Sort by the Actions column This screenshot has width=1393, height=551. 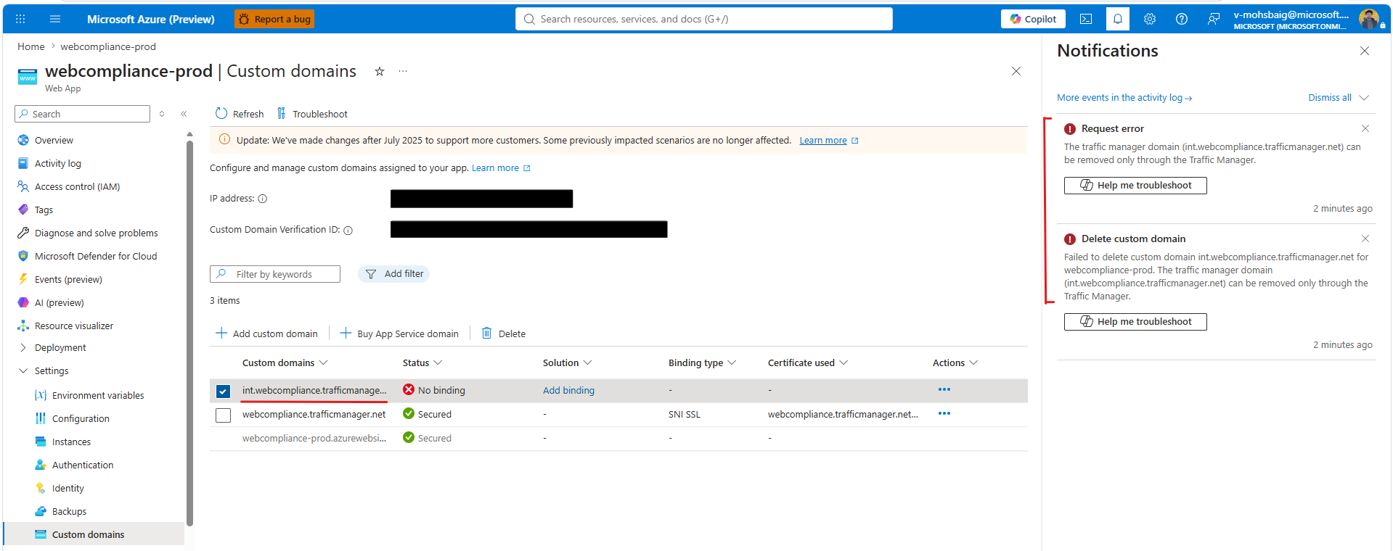(955, 362)
